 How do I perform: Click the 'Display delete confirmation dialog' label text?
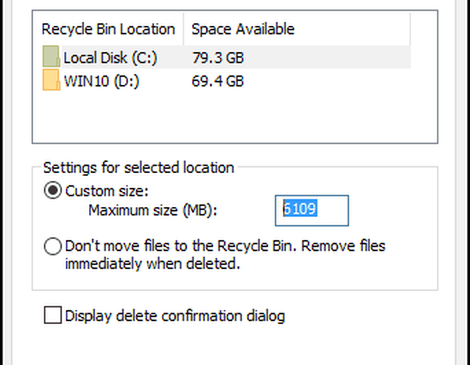point(175,315)
